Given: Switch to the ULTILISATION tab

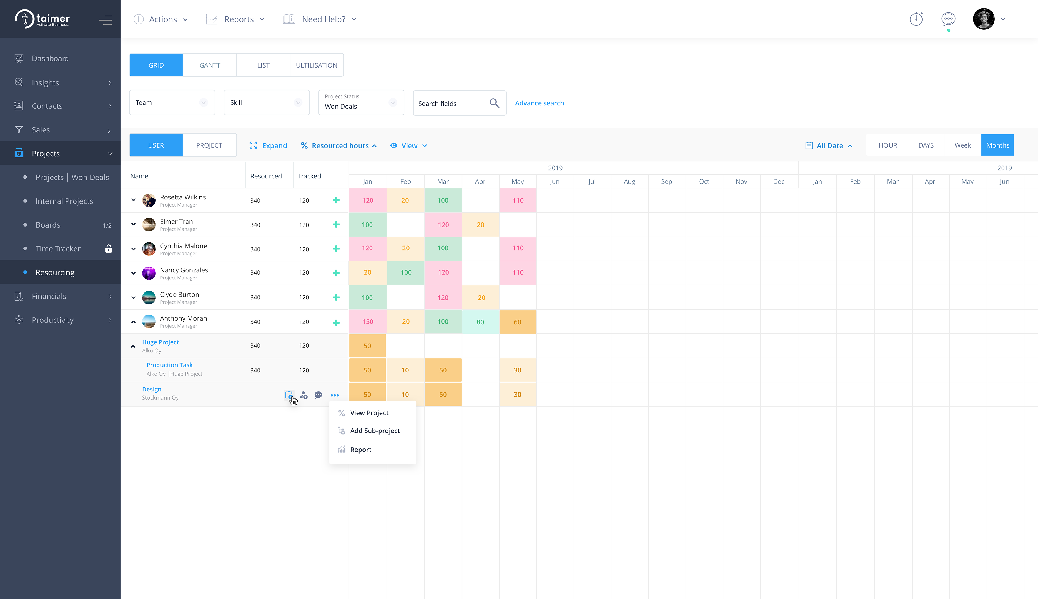Looking at the screenshot, I should pyautogui.click(x=316, y=65).
